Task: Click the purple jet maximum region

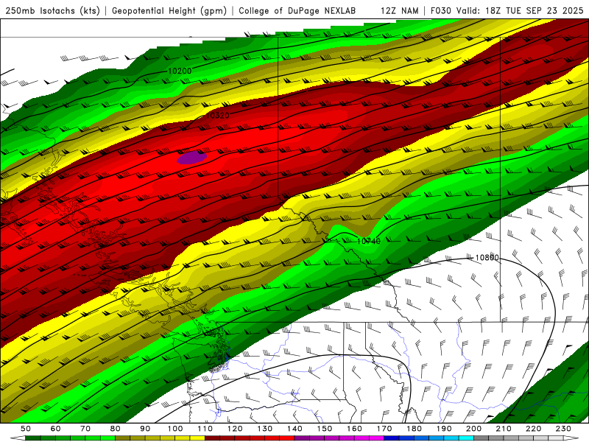Action: pos(191,158)
